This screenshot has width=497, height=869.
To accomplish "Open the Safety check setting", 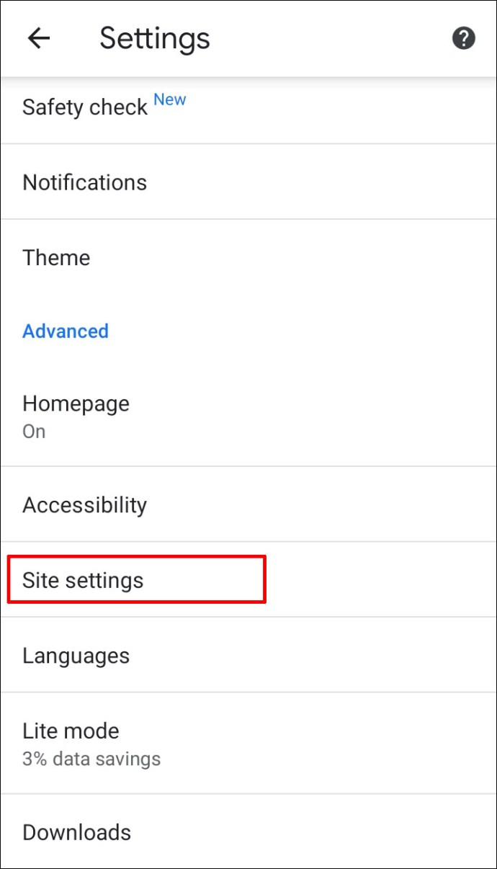I will (x=85, y=108).
